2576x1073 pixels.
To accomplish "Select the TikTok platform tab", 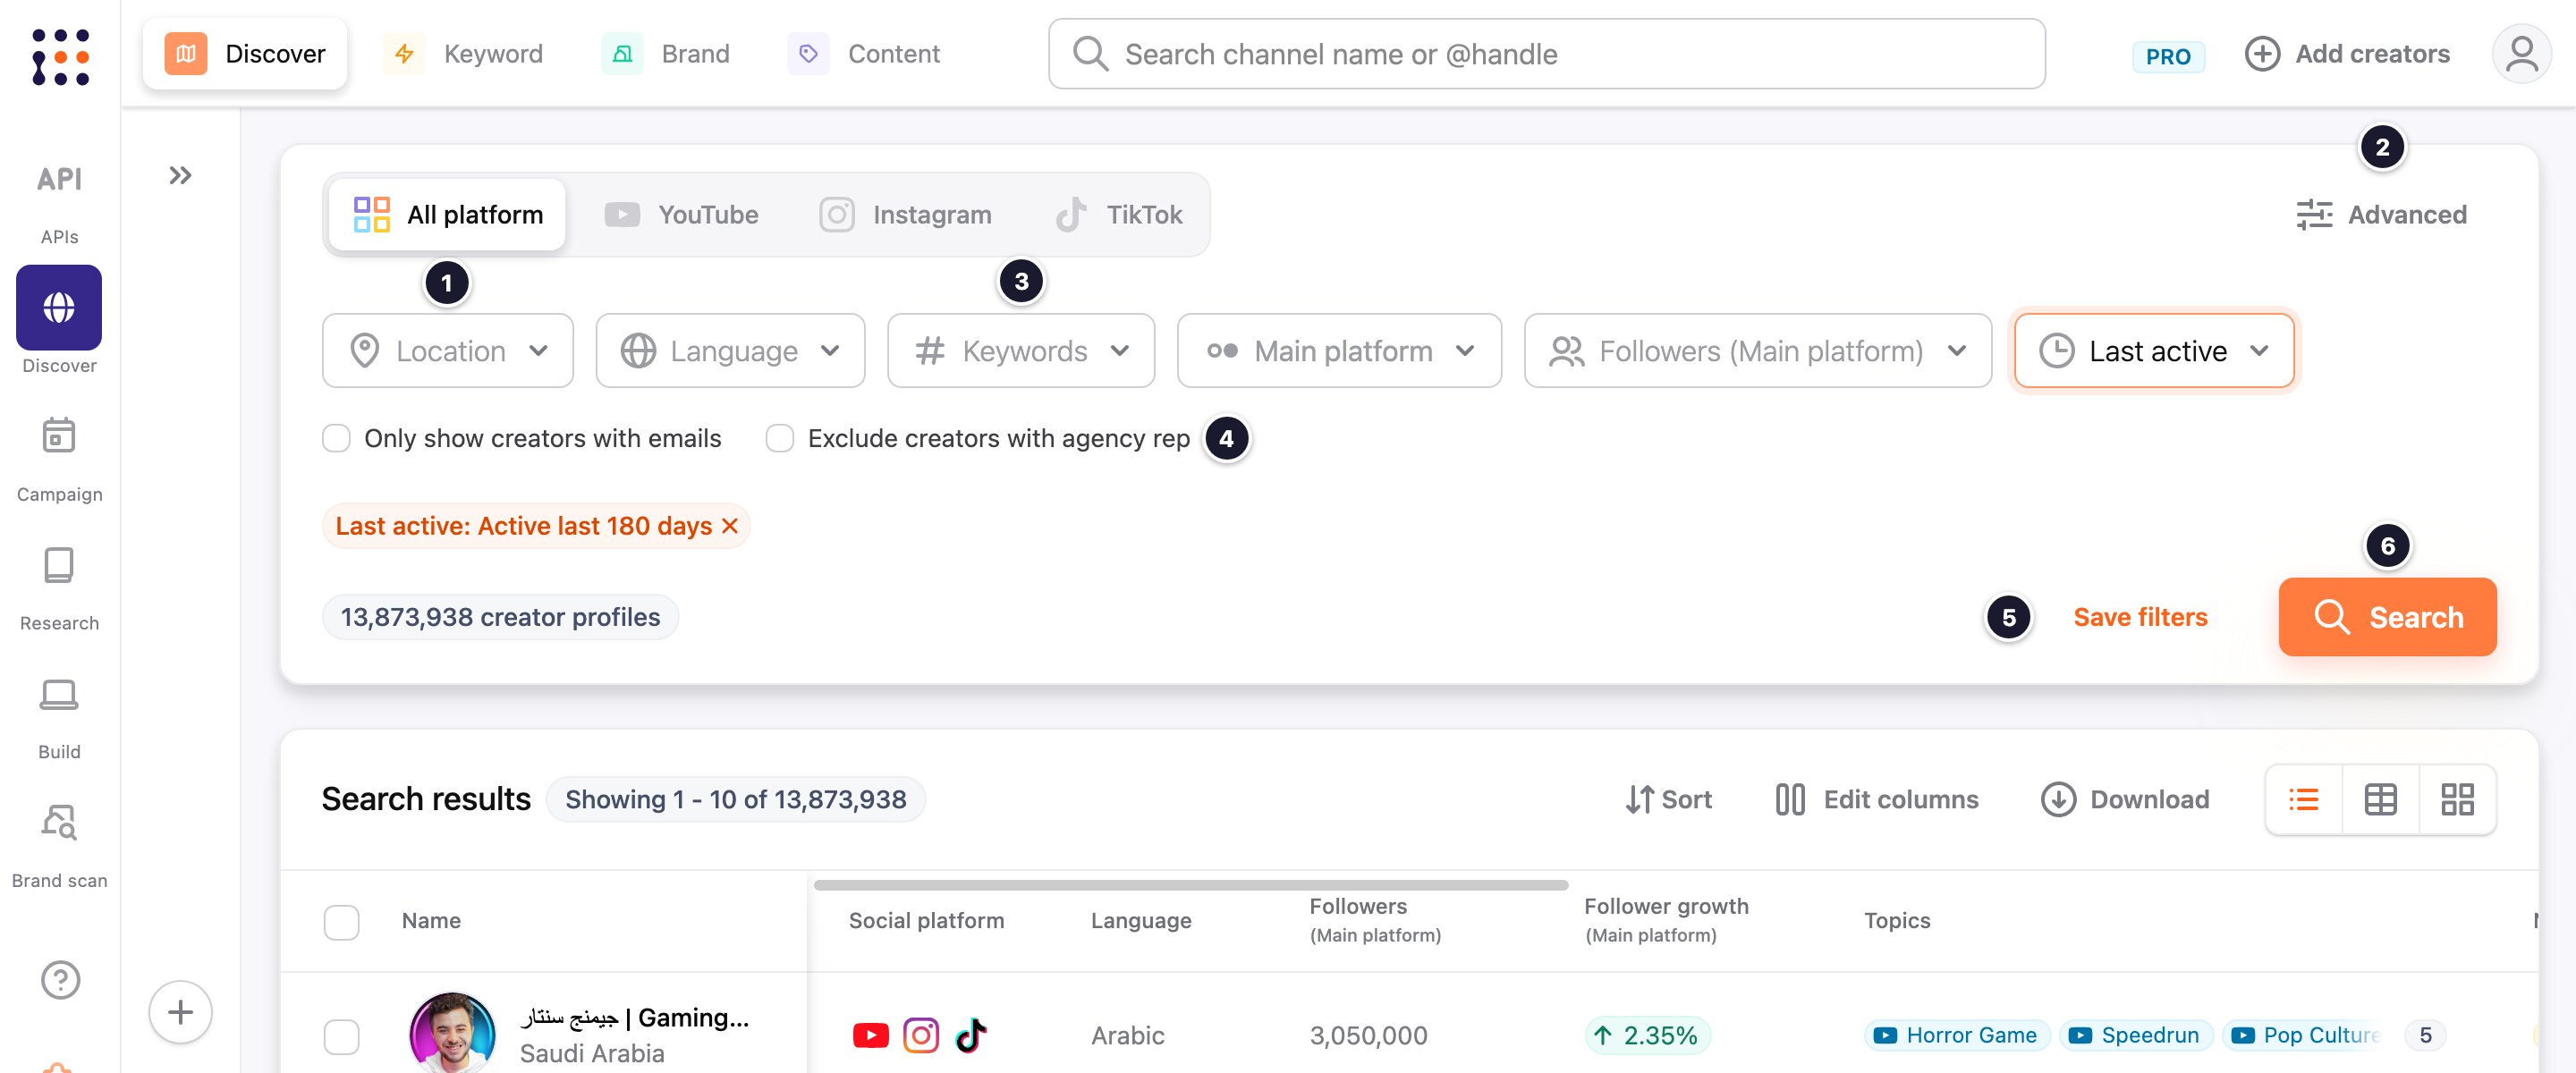I will click(1119, 214).
